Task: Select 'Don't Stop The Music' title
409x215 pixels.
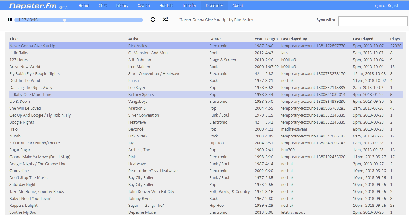Action: point(28,178)
